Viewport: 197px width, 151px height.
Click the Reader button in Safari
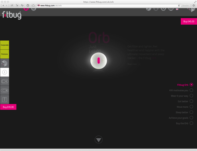pos(186,6)
